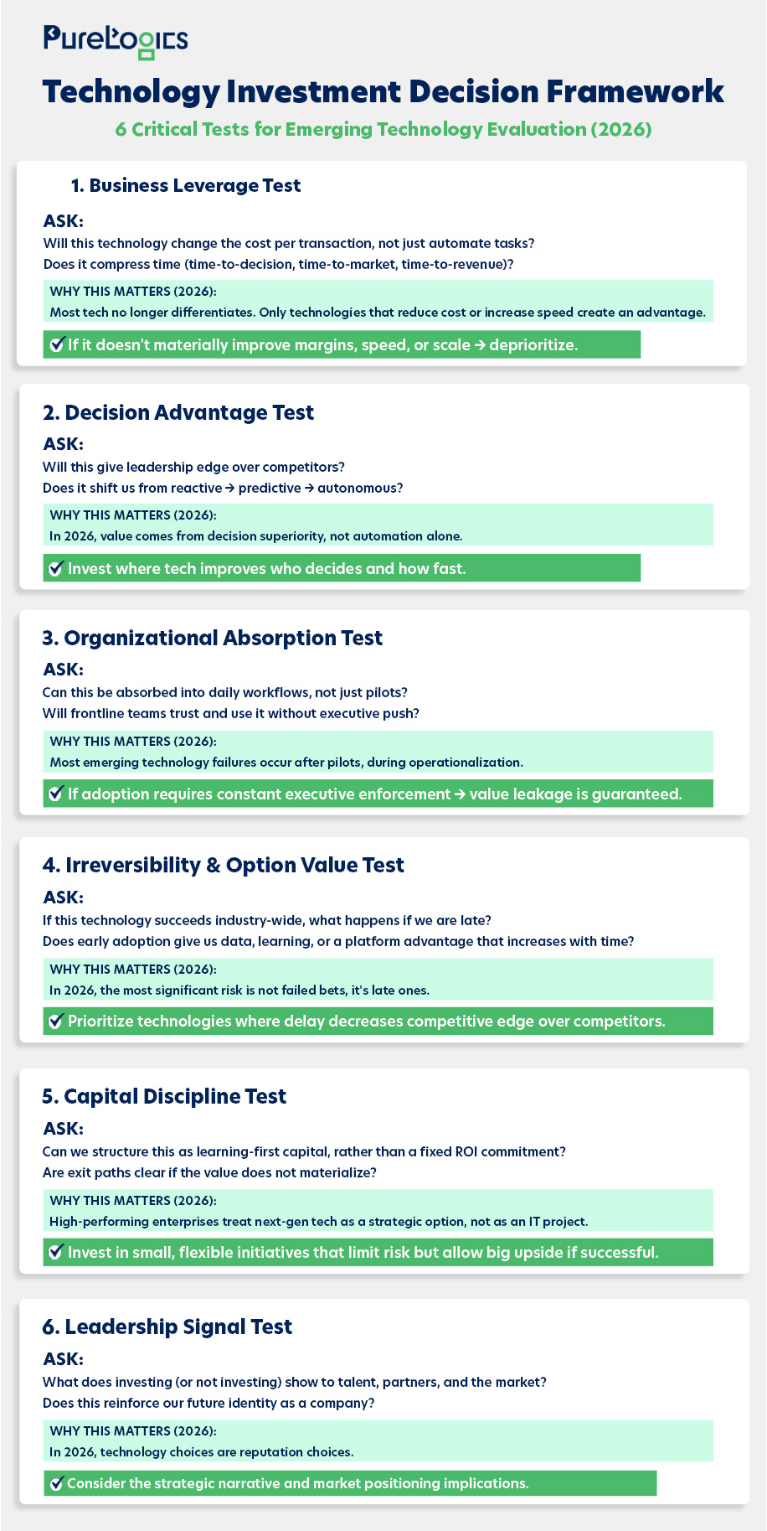The width and height of the screenshot is (767, 1531).
Task: Click the "Technology Investment Decision Framework" title
Action: [383, 91]
